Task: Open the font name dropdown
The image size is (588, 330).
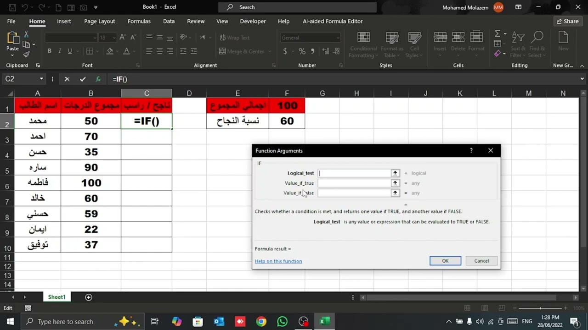Action: (95, 38)
